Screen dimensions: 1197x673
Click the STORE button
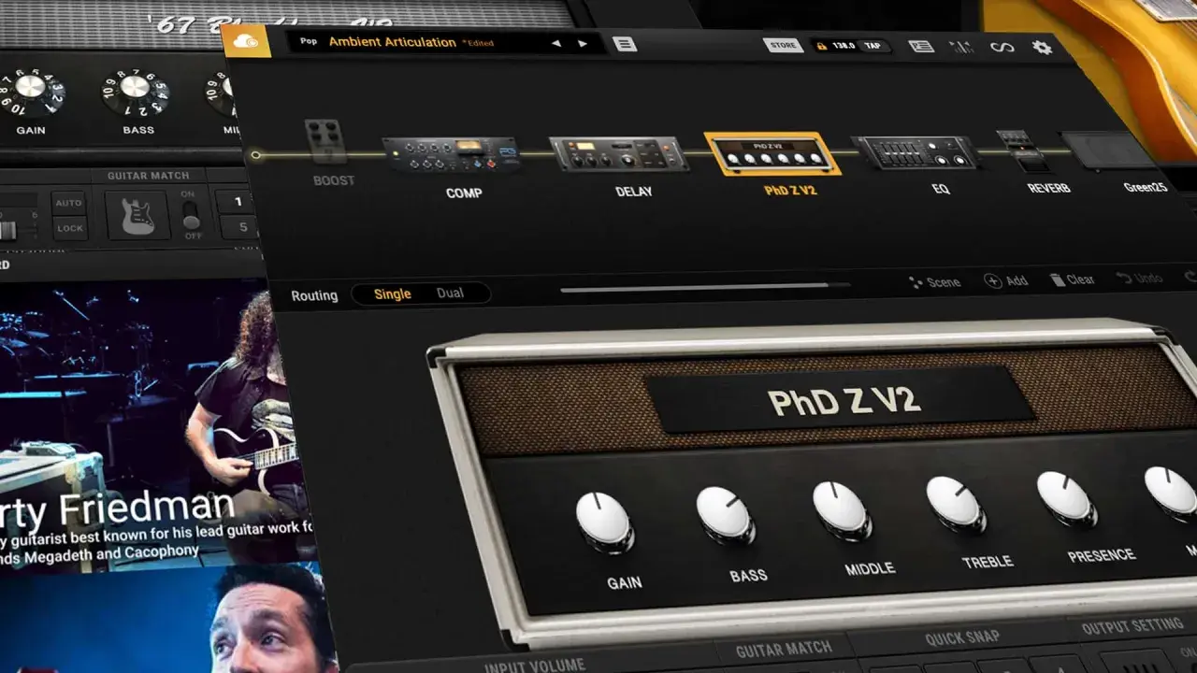783,45
